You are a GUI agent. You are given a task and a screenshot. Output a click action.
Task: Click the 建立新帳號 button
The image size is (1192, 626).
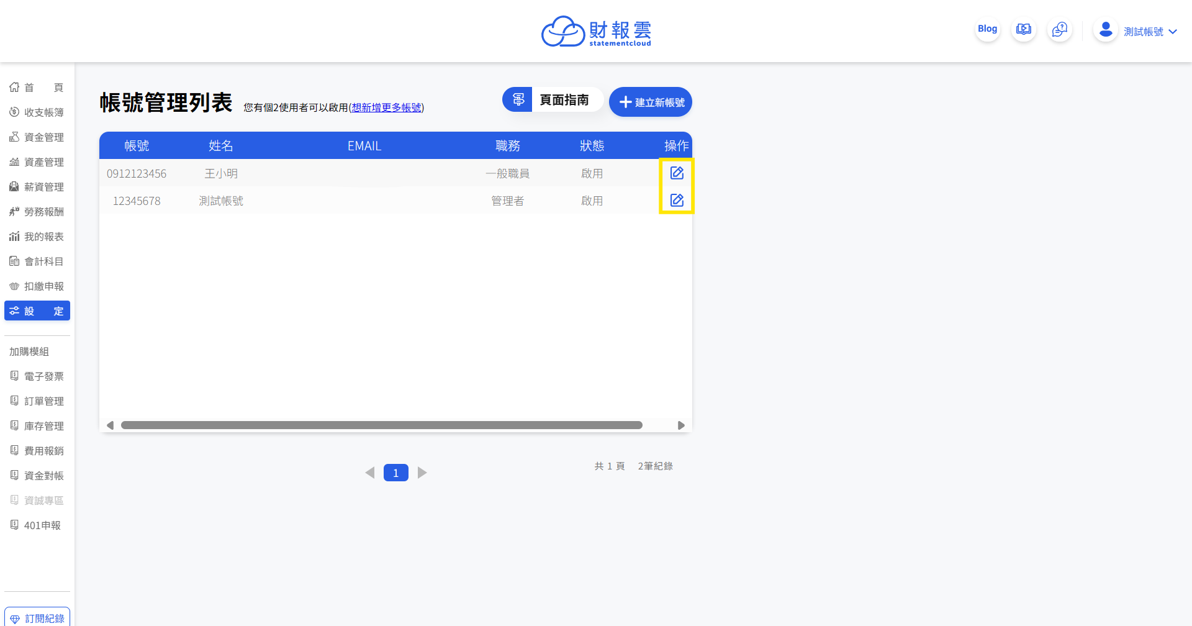[651, 102]
